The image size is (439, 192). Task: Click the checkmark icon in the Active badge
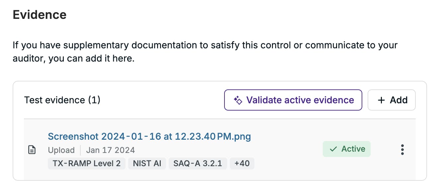[x=333, y=149]
